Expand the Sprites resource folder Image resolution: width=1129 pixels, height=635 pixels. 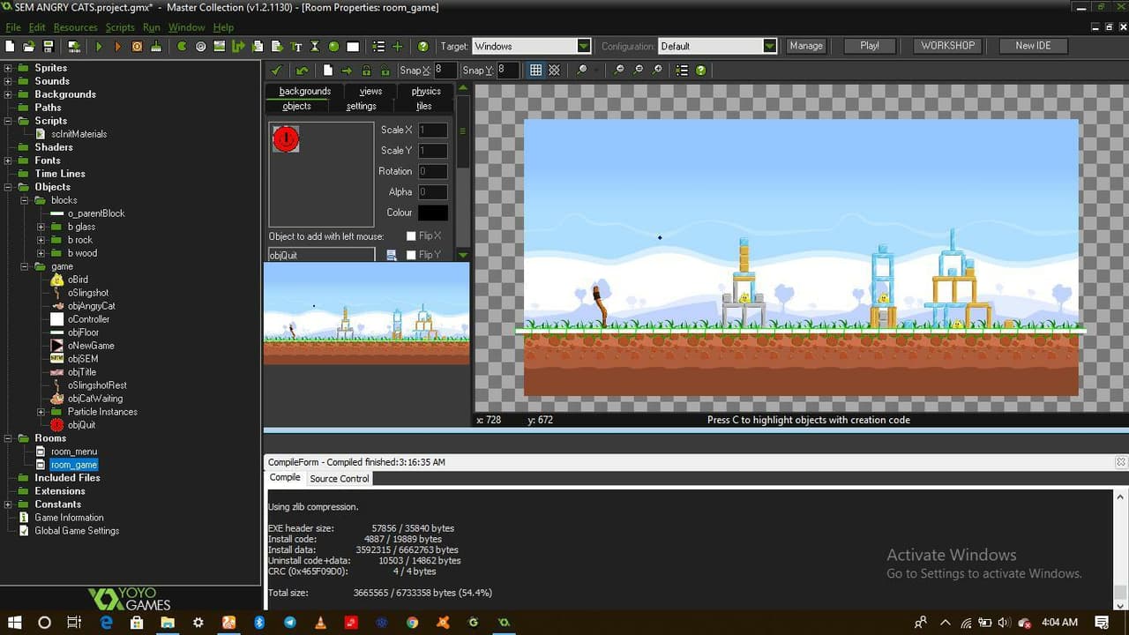(8, 68)
